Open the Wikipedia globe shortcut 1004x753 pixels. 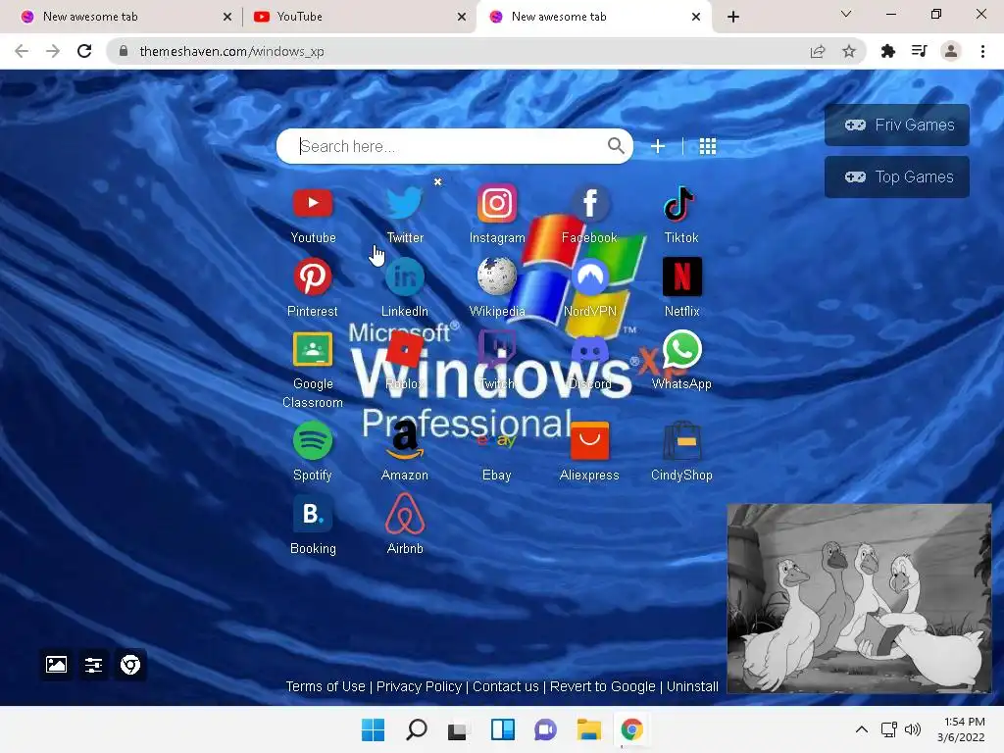pyautogui.click(x=497, y=276)
